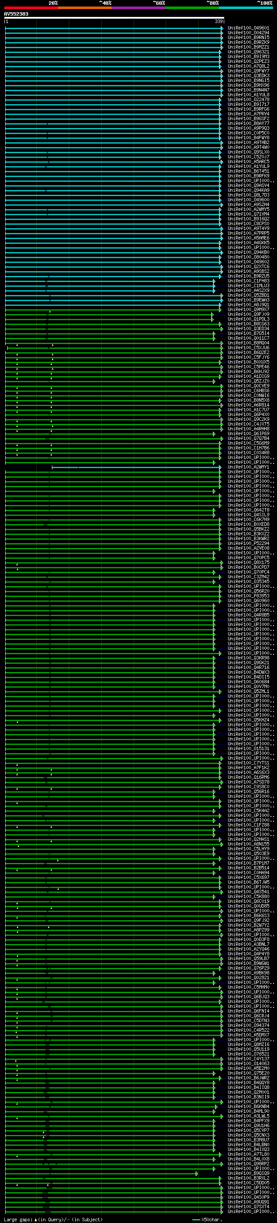This screenshot has width=277, height=1223.
Task: Select hit label UniRef100_Q1PDL3
Action: [248, 319]
